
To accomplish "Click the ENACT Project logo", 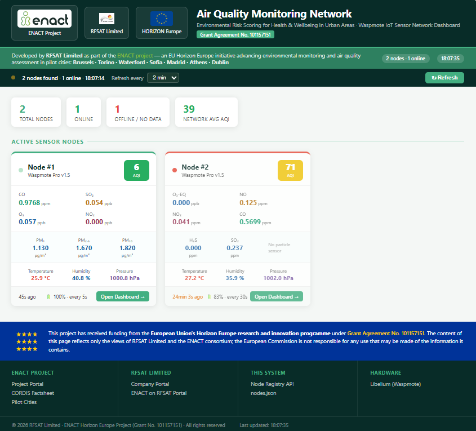I will click(x=45, y=19).
